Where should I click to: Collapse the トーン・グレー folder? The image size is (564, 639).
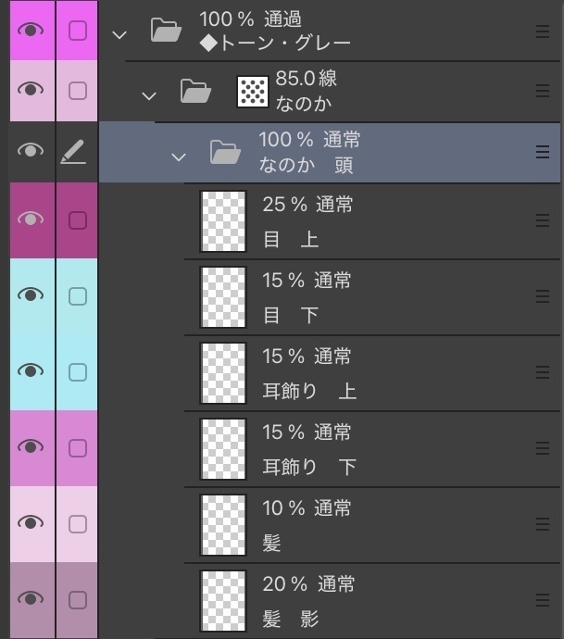[x=119, y=34]
